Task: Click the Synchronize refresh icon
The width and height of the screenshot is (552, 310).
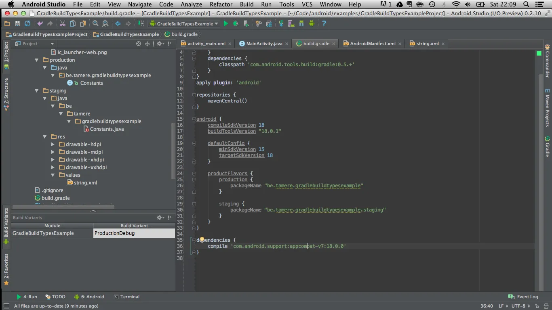Action: [27, 24]
